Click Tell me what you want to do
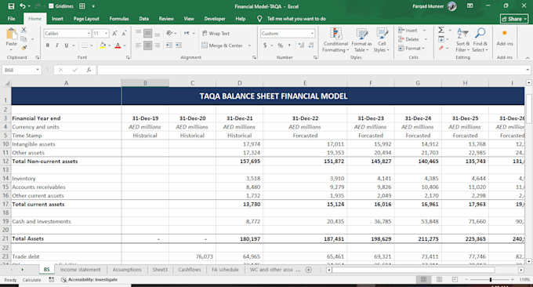 (x=296, y=19)
